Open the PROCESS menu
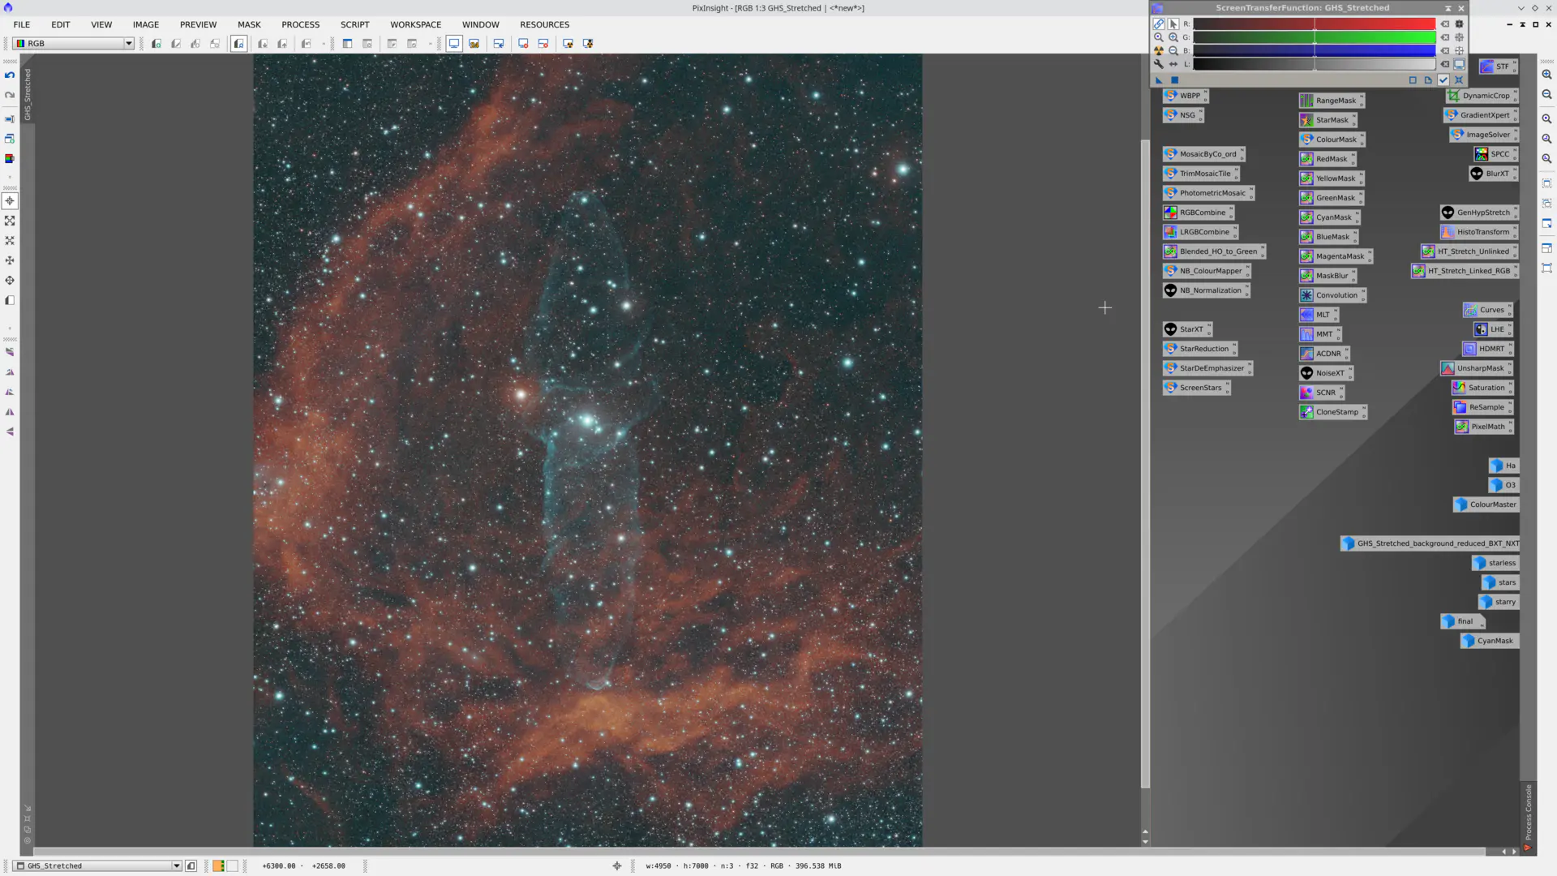The height and width of the screenshot is (876, 1557). pos(300,24)
